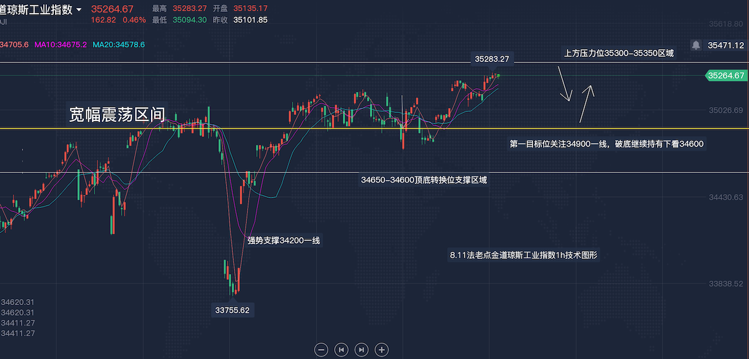
Task: Select the 34650-34600顶底转换位支撑区域 annotation
Action: (424, 180)
